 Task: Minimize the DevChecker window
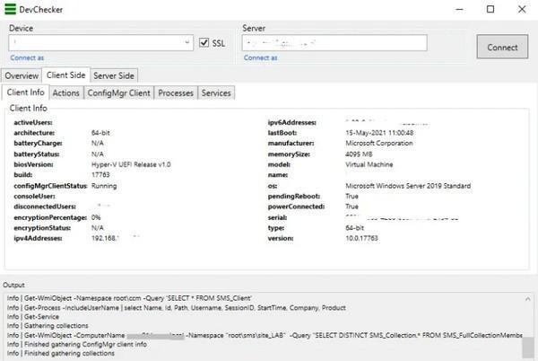tap(459, 9)
